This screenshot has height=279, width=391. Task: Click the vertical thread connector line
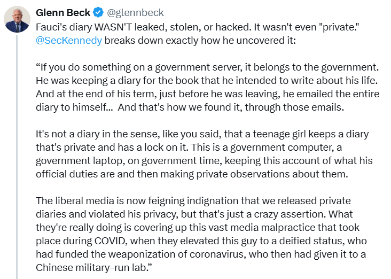click(17, 157)
